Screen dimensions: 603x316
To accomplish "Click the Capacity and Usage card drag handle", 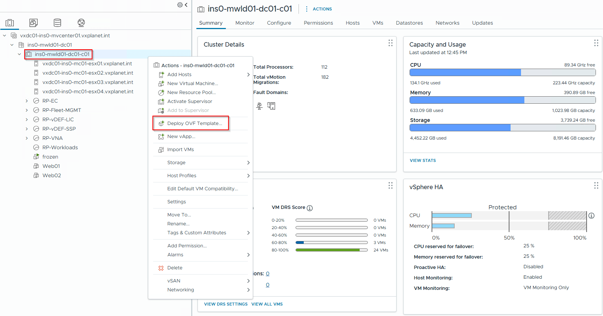I will pos(596,43).
